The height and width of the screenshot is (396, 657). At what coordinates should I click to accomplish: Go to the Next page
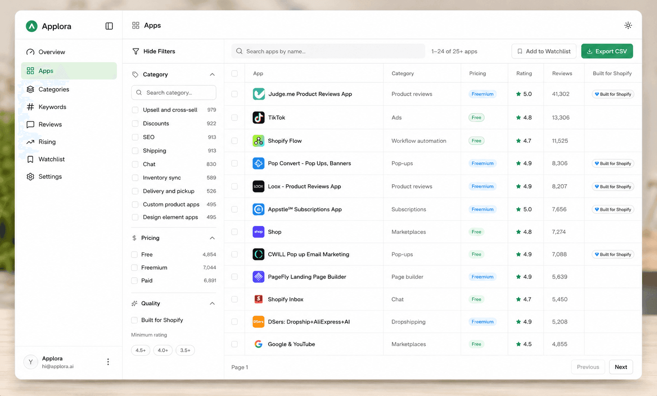click(x=621, y=367)
